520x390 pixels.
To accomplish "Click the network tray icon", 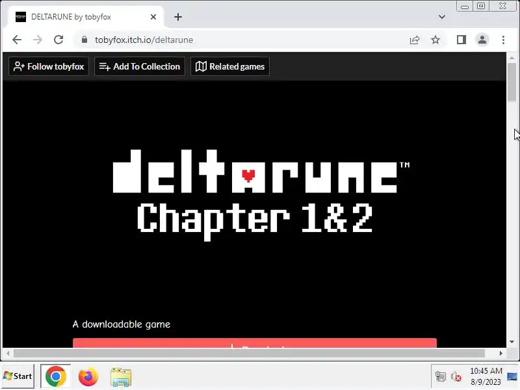I will point(441,377).
